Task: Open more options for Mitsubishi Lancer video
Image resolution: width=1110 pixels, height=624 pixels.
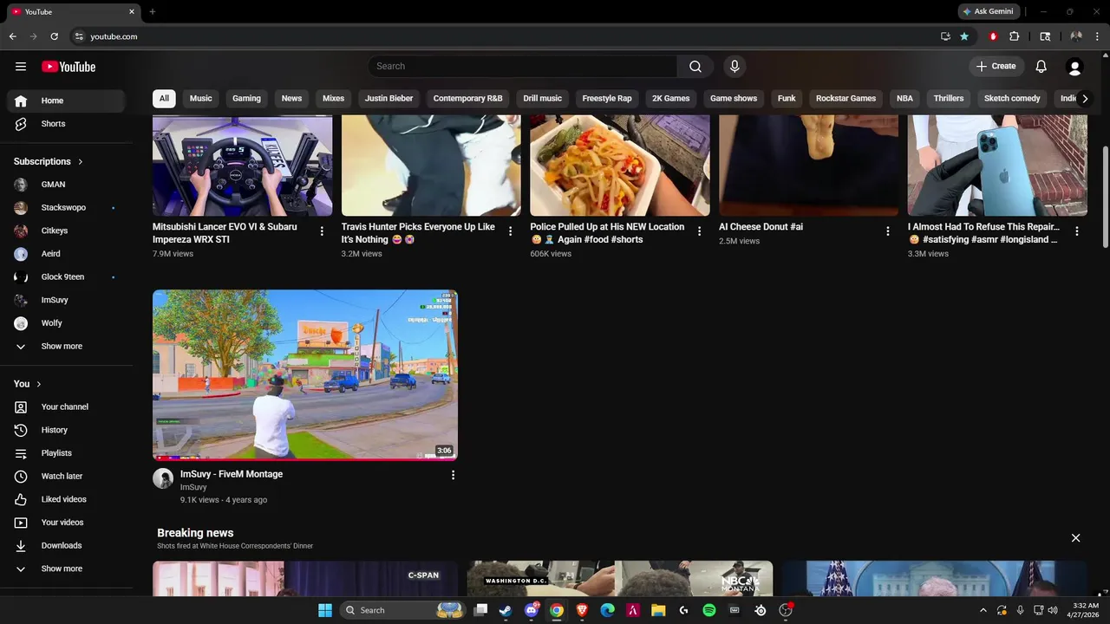Action: click(322, 231)
